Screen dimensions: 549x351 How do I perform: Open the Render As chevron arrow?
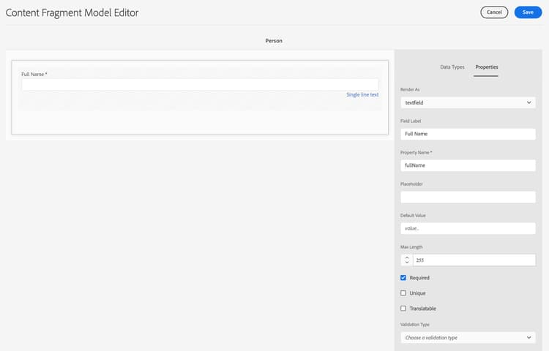[x=529, y=102]
